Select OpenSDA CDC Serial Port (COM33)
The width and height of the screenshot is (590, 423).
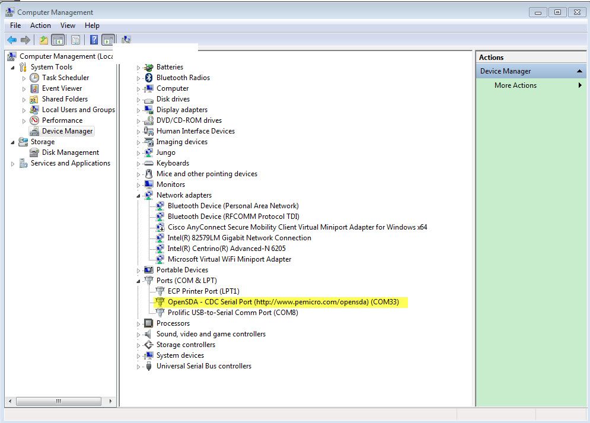tap(283, 302)
